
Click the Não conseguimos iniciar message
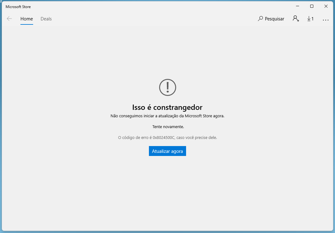(x=167, y=116)
